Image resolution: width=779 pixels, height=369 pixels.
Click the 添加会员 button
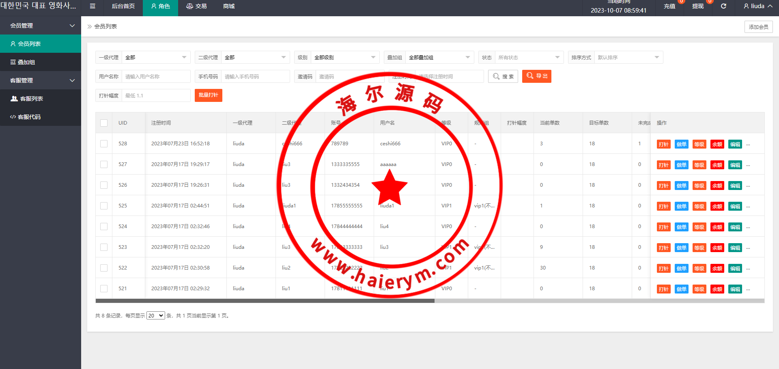click(758, 27)
